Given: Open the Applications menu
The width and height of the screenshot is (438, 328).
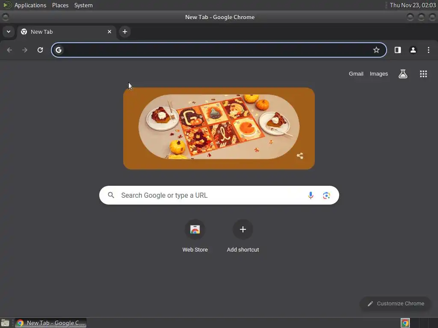Looking at the screenshot, I should click(30, 5).
